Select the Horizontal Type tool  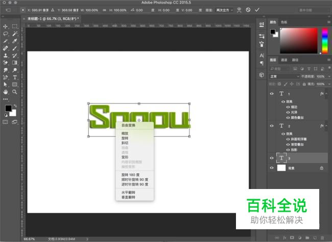(x=15, y=77)
